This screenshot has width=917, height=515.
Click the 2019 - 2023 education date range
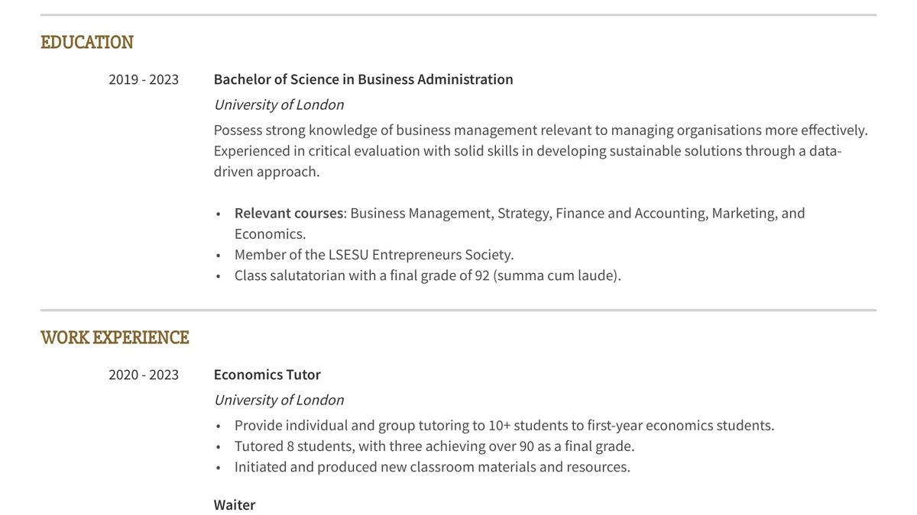(144, 79)
